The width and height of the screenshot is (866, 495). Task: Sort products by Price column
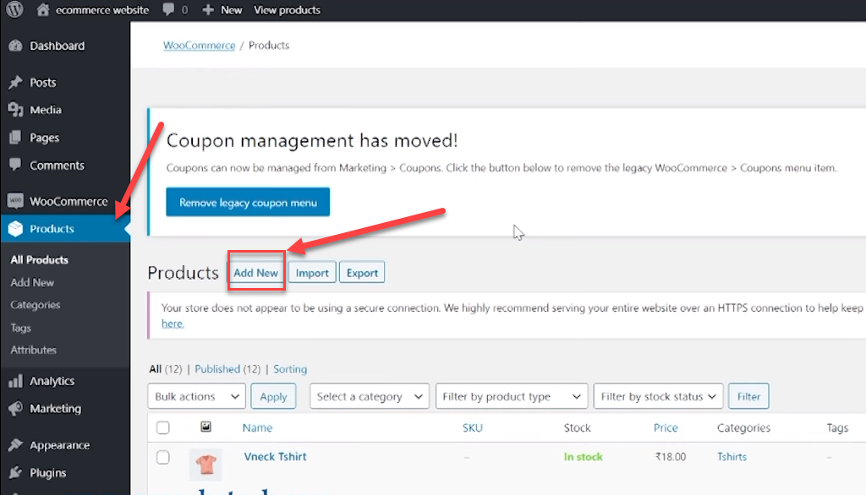666,427
